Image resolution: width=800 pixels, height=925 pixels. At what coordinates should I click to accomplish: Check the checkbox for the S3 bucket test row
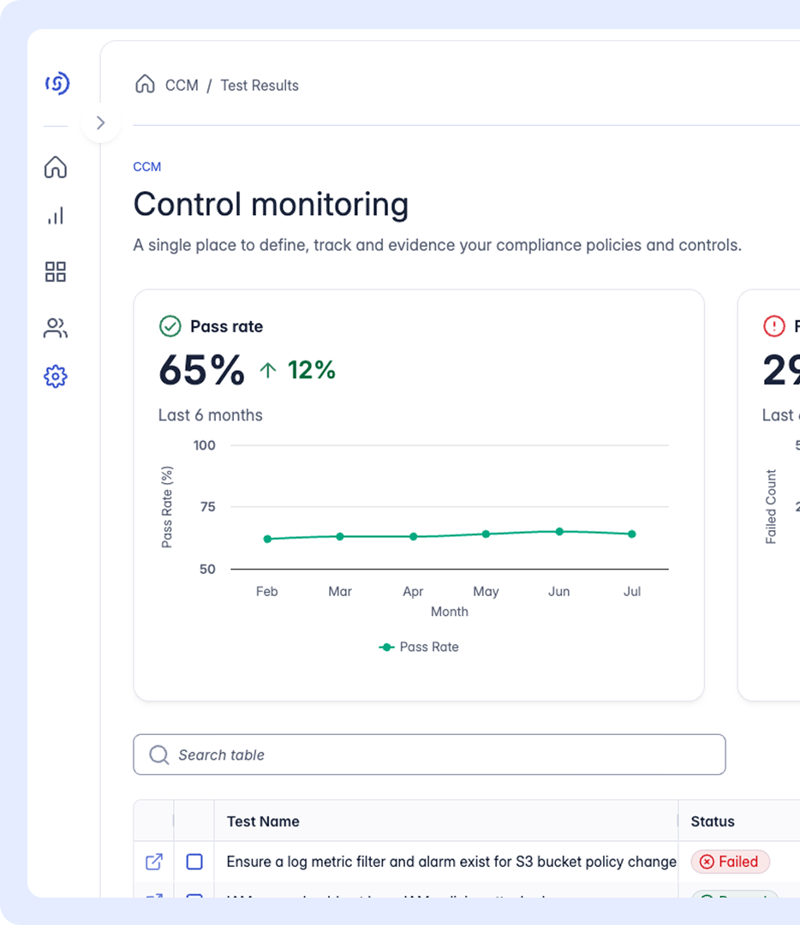(194, 862)
